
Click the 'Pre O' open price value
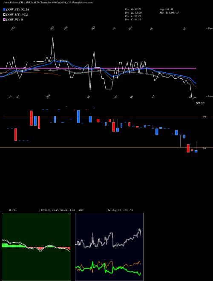(133, 9)
